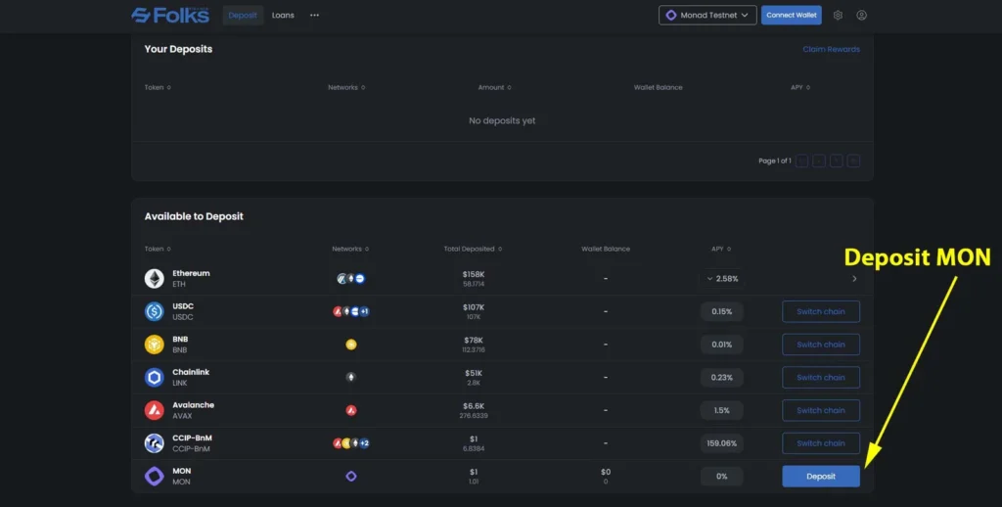Click the MON 0% APY badge
This screenshot has width=1002, height=507.
pos(721,477)
